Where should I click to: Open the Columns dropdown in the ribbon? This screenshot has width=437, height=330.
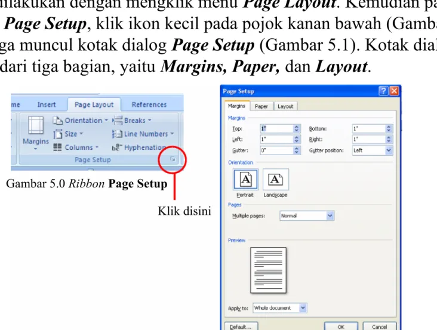point(76,147)
